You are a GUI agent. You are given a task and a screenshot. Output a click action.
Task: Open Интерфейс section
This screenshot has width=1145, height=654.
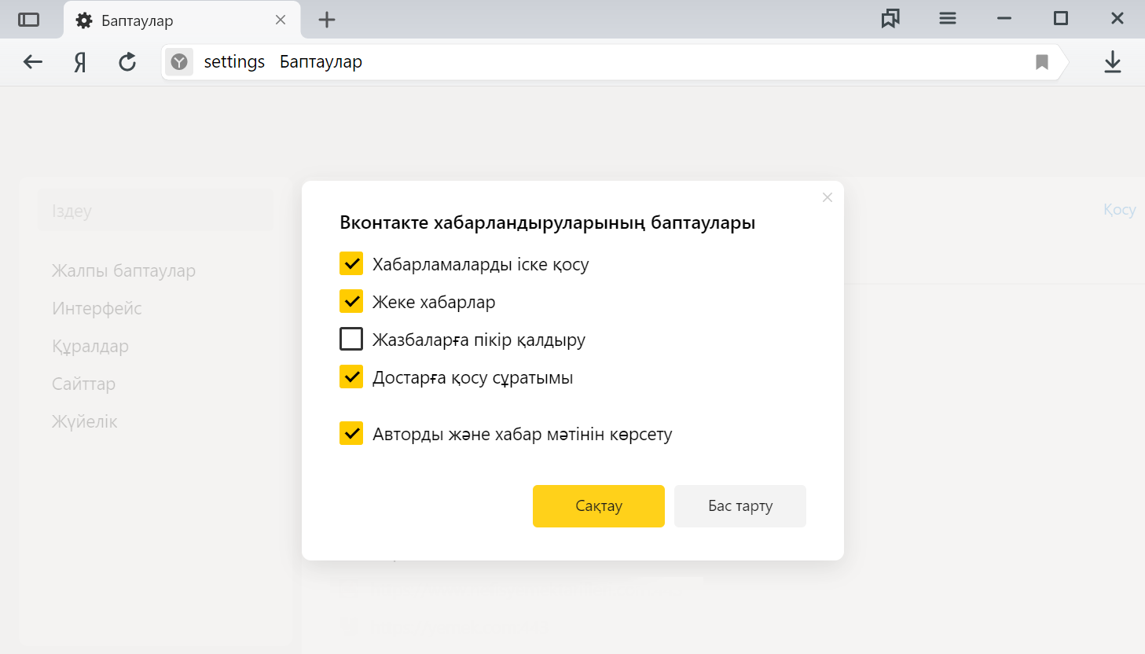(97, 308)
